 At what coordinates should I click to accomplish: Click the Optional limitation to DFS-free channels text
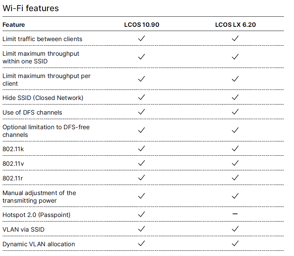46,131
